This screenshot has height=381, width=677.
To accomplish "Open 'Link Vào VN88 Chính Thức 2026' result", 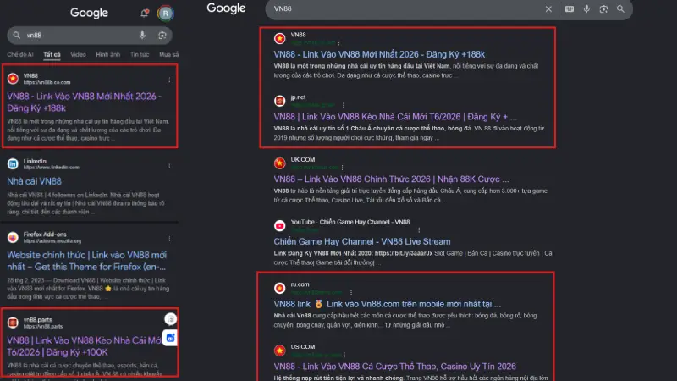I will (391, 179).
